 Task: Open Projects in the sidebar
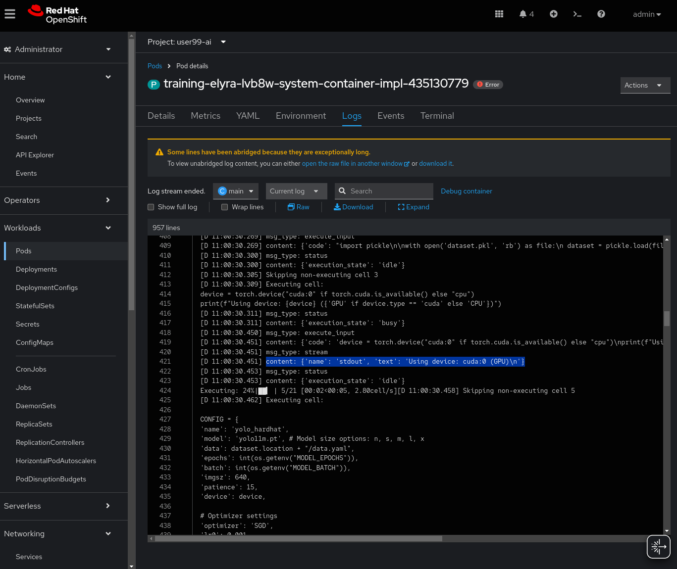tap(29, 118)
